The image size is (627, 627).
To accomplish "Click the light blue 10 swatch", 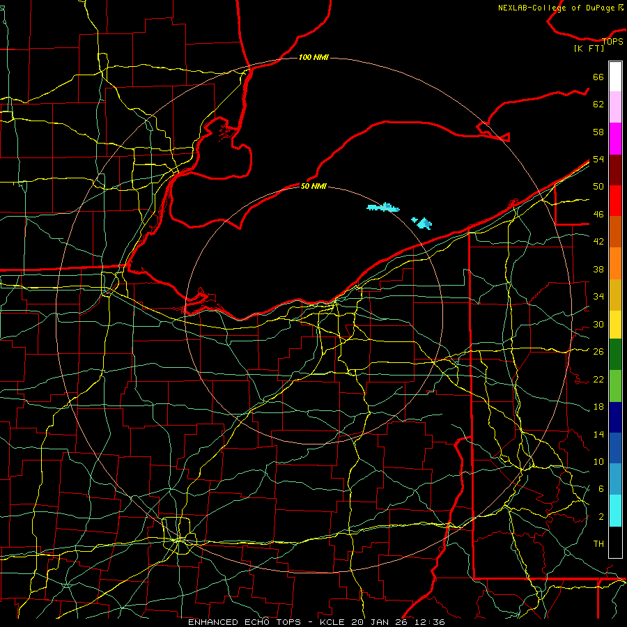I will (615, 479).
